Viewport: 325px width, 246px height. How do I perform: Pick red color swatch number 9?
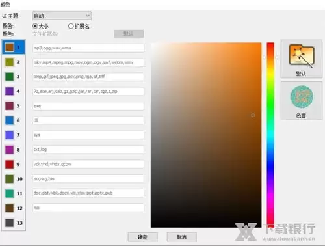(x=10, y=164)
